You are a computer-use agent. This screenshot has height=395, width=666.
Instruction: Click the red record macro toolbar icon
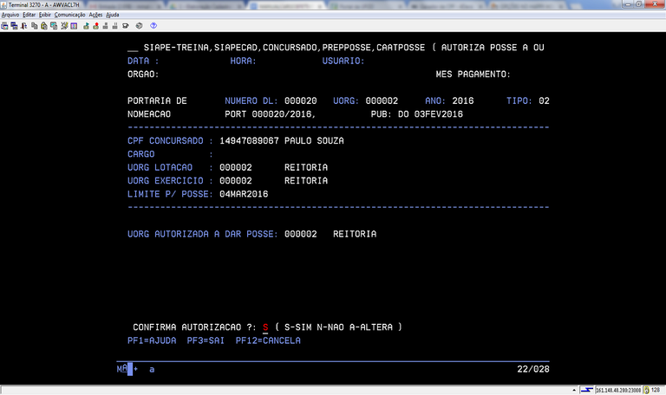[x=95, y=26]
